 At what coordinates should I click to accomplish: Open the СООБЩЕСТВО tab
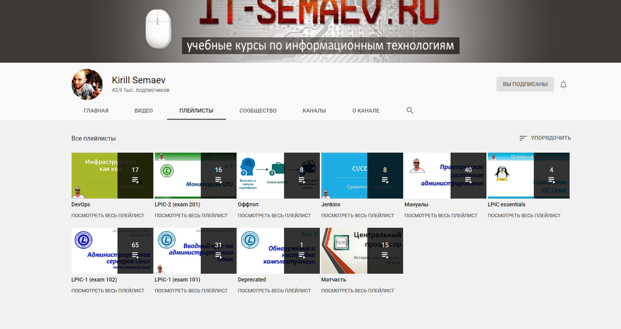[x=258, y=111]
